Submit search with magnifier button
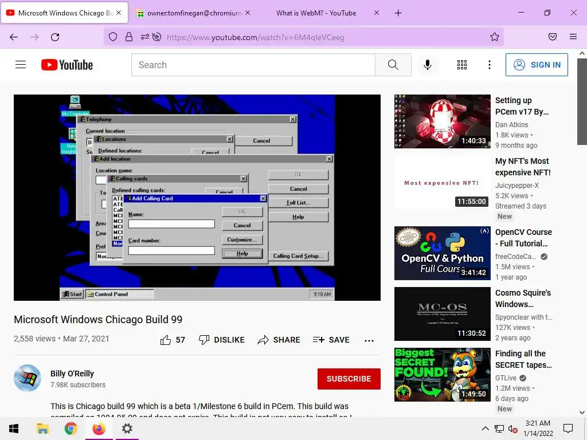The image size is (587, 440). pos(393,65)
